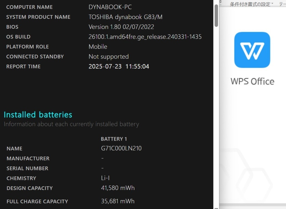Click the full charge capacity 35,681 mWh
Screen dimensions: 286x209
click(118, 201)
